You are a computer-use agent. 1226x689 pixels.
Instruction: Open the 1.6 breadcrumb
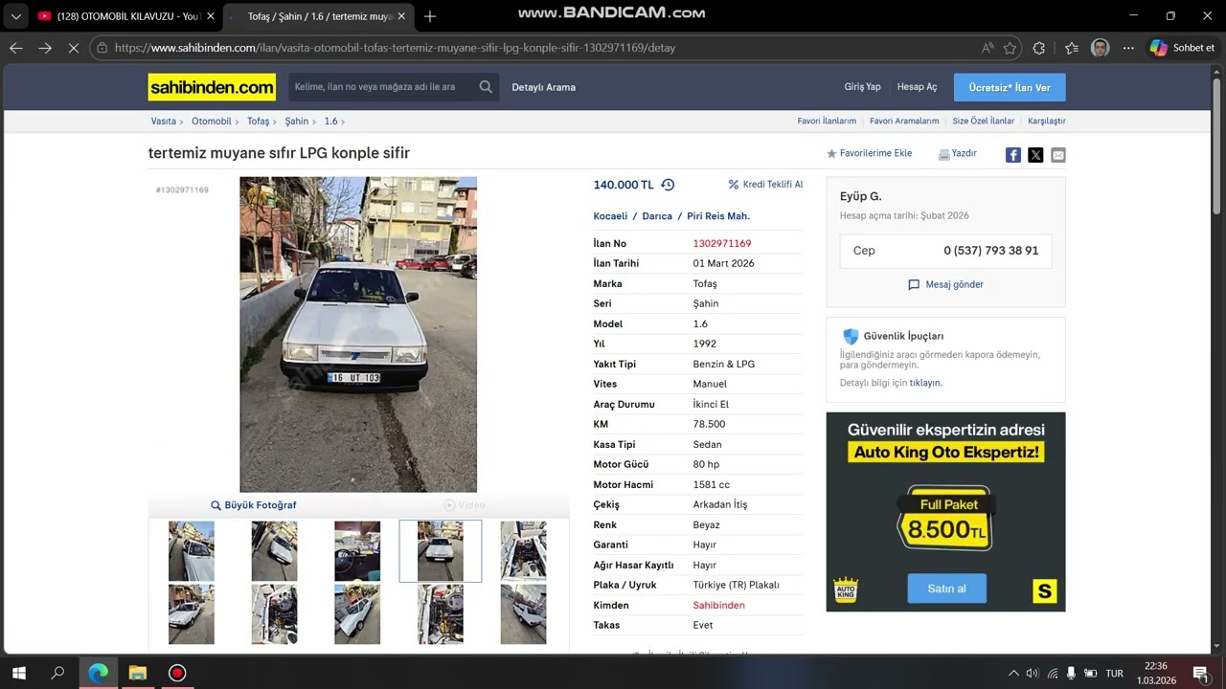point(330,122)
